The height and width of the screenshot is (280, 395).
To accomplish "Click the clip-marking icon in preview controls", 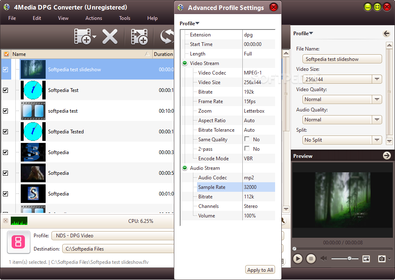I will (x=366, y=258).
